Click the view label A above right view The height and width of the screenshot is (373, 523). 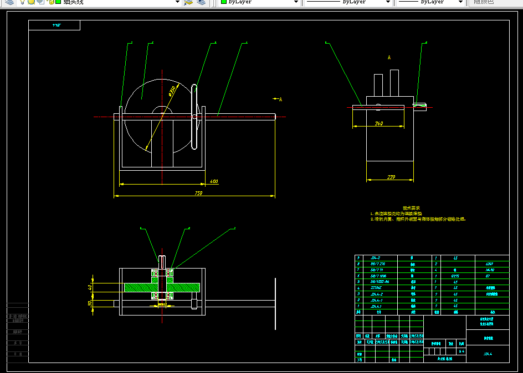389,57
